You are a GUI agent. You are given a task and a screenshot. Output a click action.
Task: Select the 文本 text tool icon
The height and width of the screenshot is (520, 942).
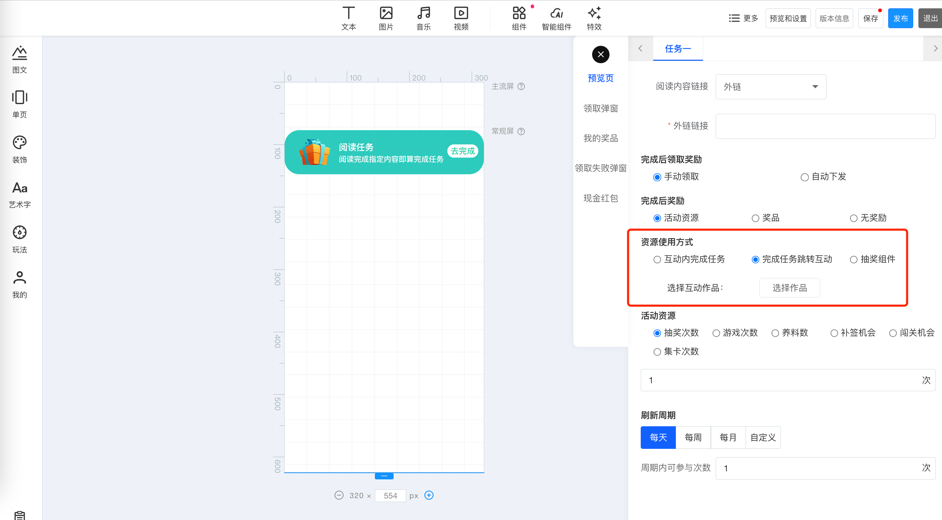click(348, 14)
